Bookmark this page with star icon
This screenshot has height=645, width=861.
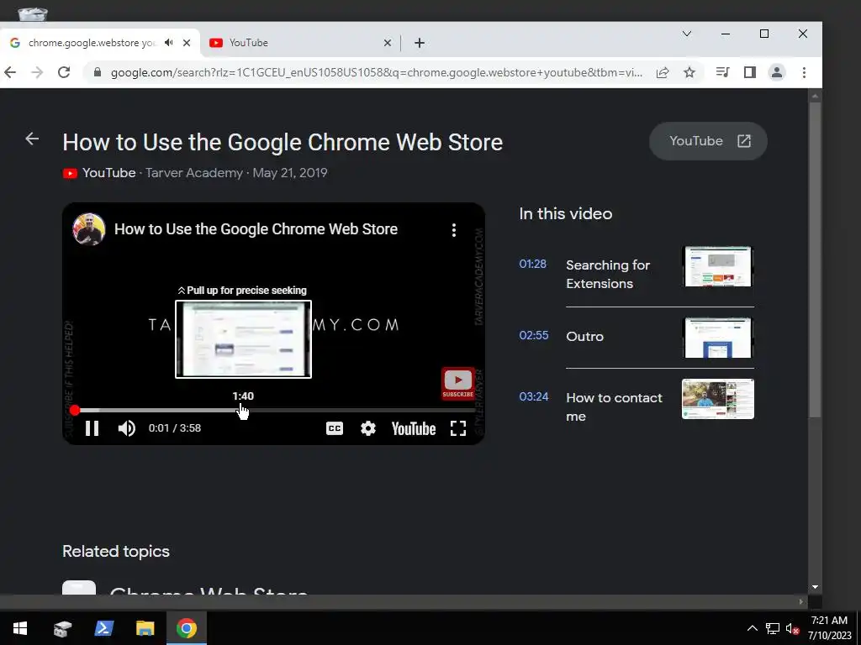point(689,72)
